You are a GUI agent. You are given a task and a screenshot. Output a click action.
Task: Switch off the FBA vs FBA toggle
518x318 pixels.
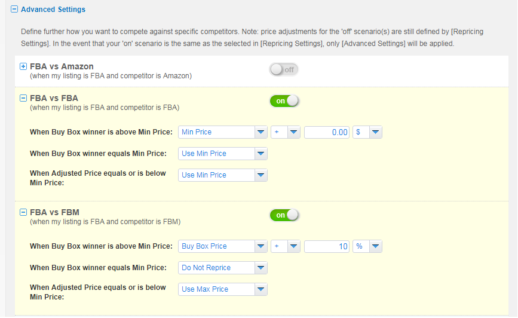click(284, 101)
